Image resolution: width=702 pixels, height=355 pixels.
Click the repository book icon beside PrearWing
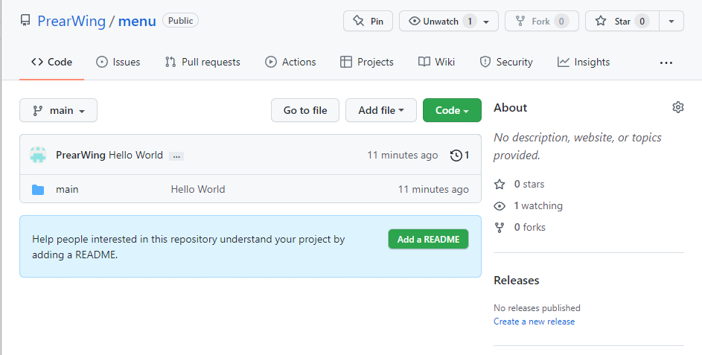point(25,21)
